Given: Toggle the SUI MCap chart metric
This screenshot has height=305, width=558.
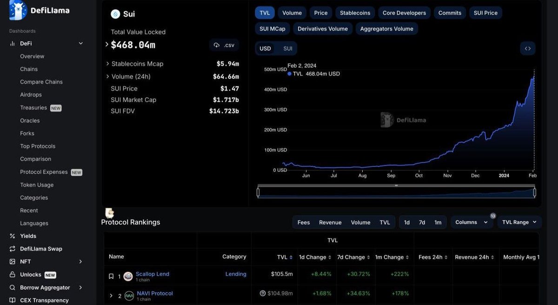Looking at the screenshot, I should [272, 29].
